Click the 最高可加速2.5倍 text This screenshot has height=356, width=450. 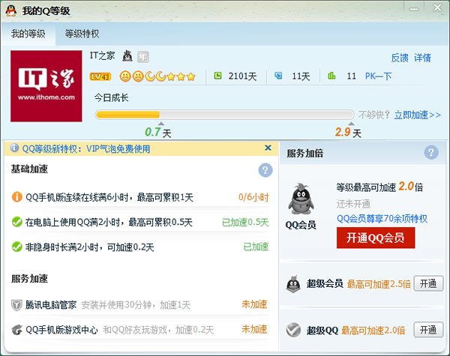tap(379, 284)
